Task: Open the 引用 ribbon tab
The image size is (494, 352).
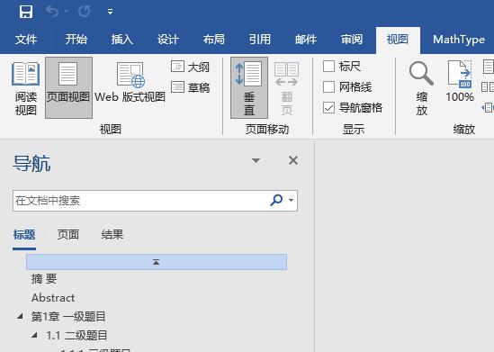Action: click(260, 40)
